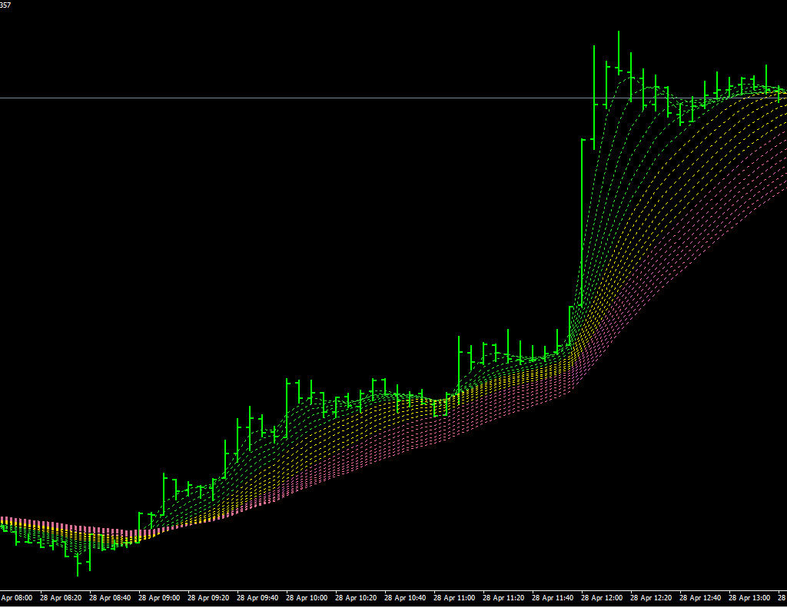
Task: Click the 28 Apr 09:20 time label
Action: coord(209,597)
